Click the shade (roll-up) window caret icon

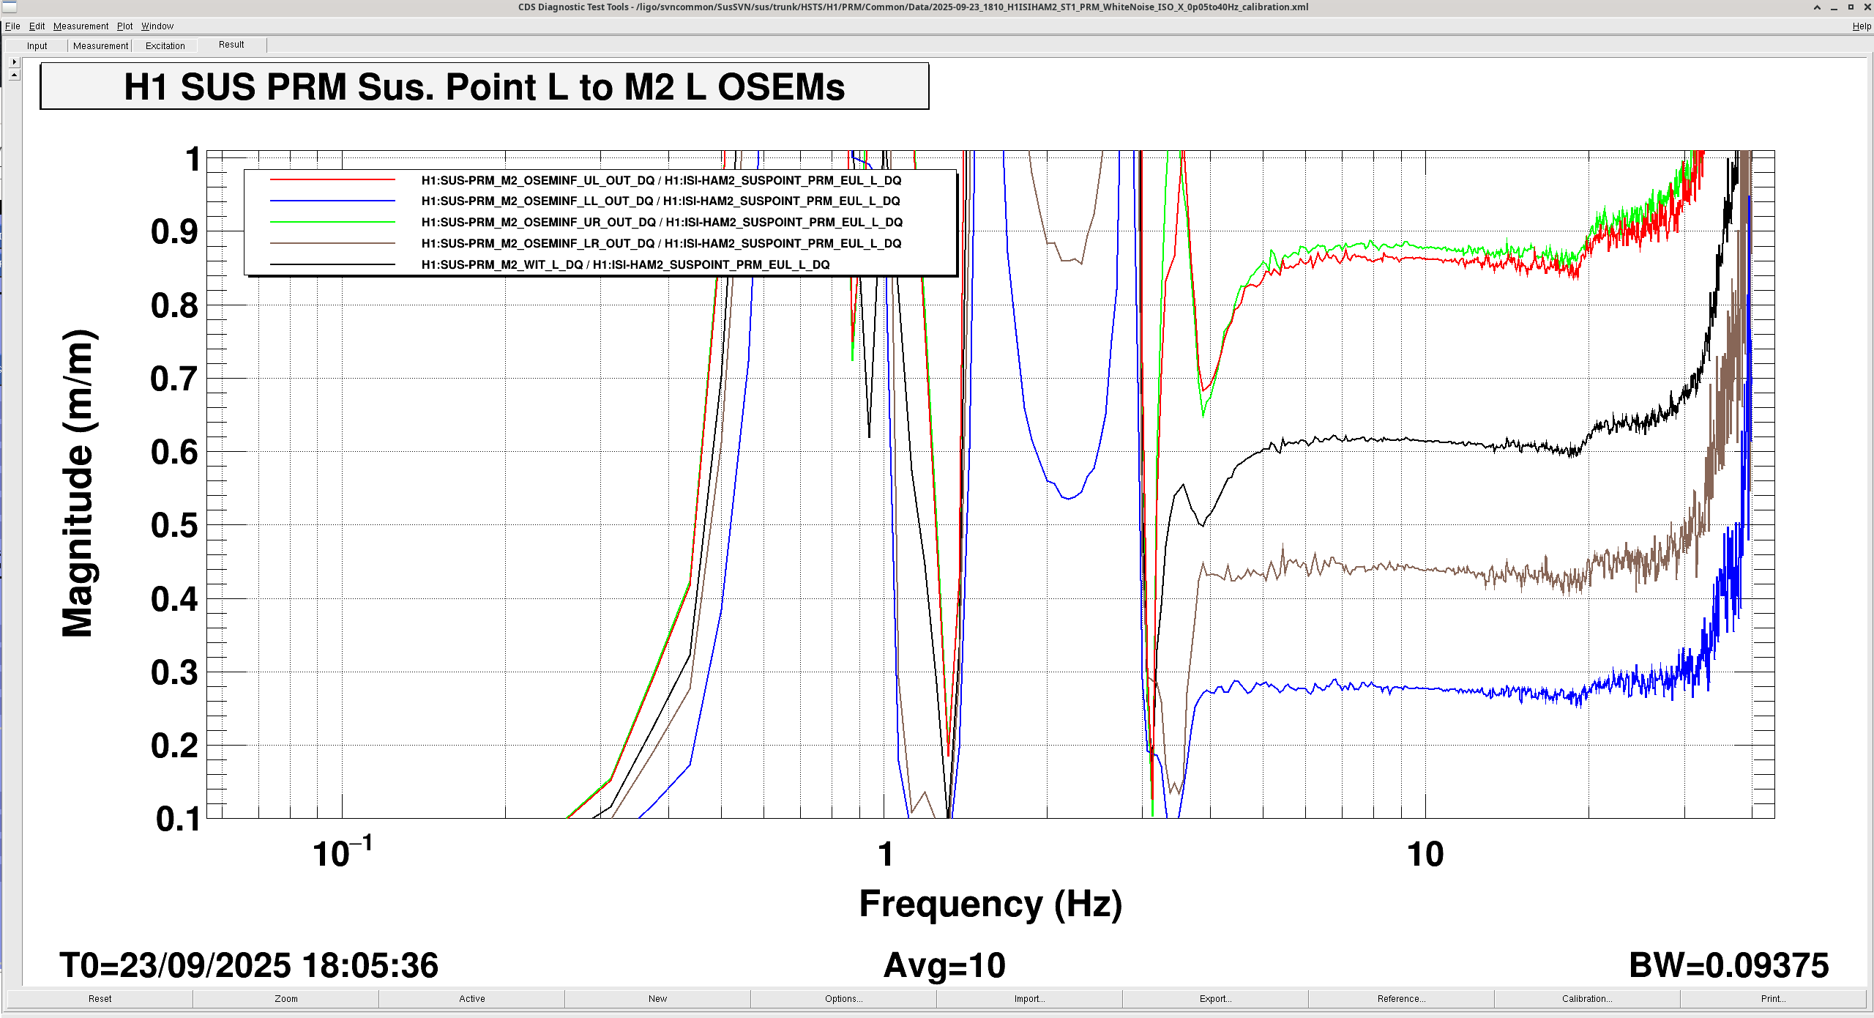pos(1817,7)
